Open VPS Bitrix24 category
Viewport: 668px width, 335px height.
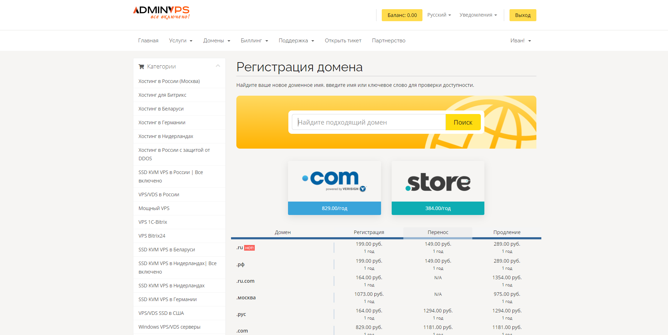point(179,236)
